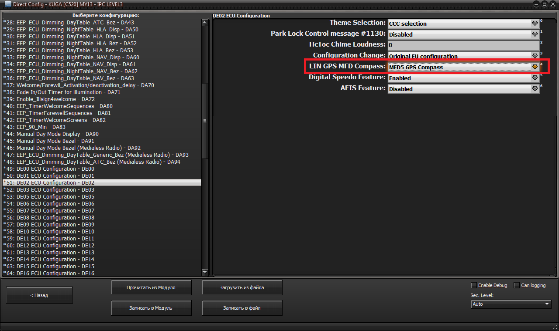Open the LIN GPS MFD Compass dropdown
Image resolution: width=559 pixels, height=331 pixels.
(535, 67)
